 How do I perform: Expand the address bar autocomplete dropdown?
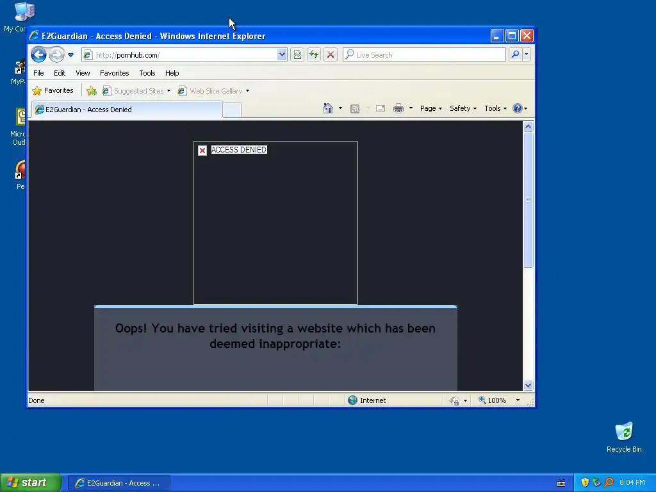pyautogui.click(x=282, y=55)
